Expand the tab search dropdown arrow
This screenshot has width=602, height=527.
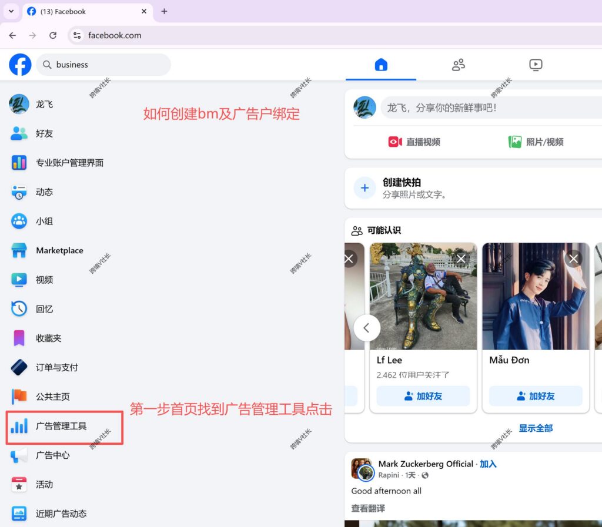click(11, 11)
